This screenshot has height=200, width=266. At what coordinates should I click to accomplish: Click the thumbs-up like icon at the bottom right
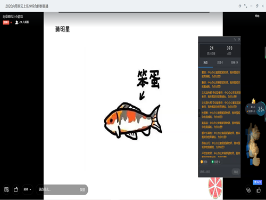click(x=259, y=190)
